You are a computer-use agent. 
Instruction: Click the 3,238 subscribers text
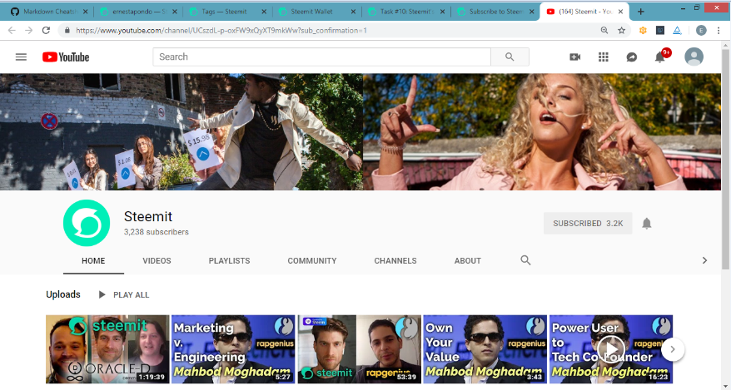tap(157, 232)
